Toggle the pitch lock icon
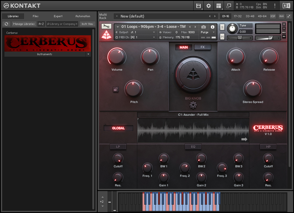 coord(116,89)
